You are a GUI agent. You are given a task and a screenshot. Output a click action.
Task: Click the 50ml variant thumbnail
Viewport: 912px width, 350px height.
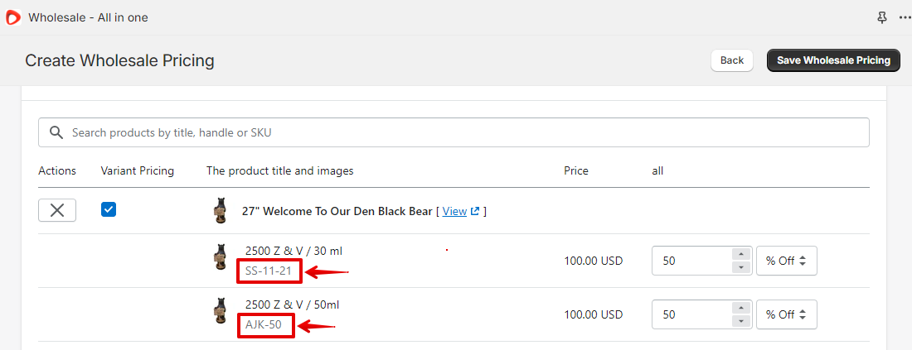[x=220, y=311]
